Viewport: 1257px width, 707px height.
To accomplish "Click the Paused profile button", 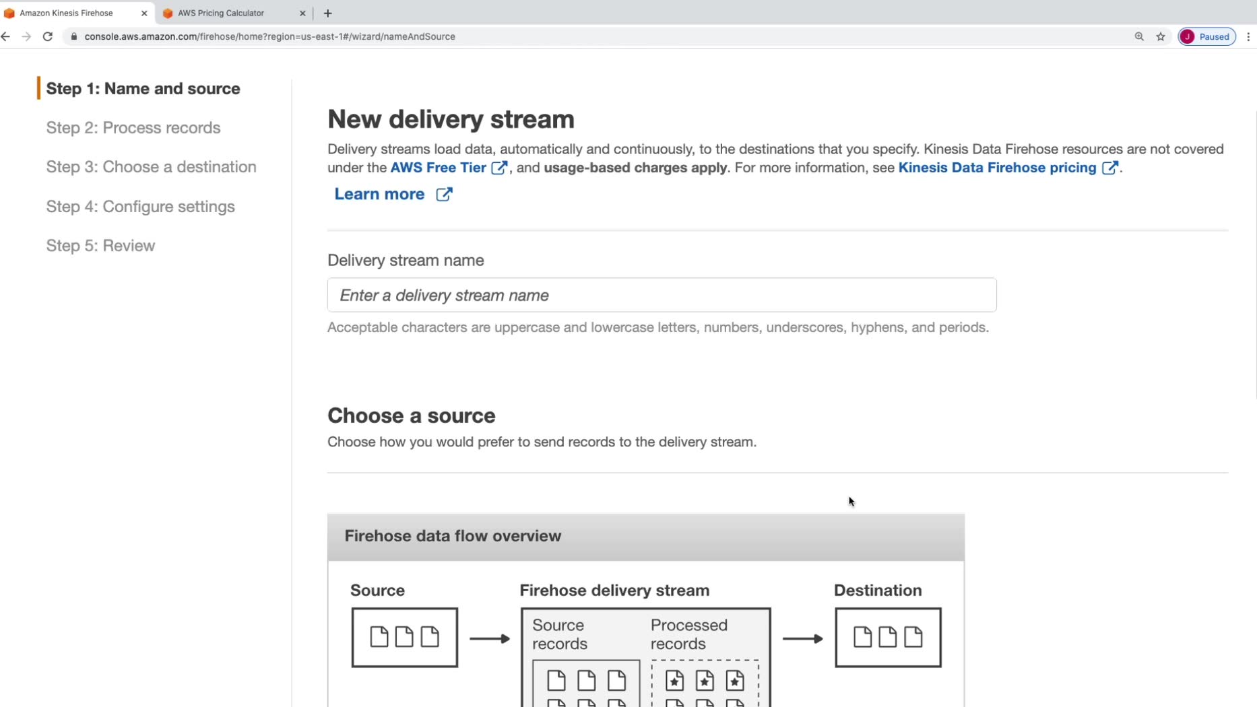I will tap(1207, 36).
